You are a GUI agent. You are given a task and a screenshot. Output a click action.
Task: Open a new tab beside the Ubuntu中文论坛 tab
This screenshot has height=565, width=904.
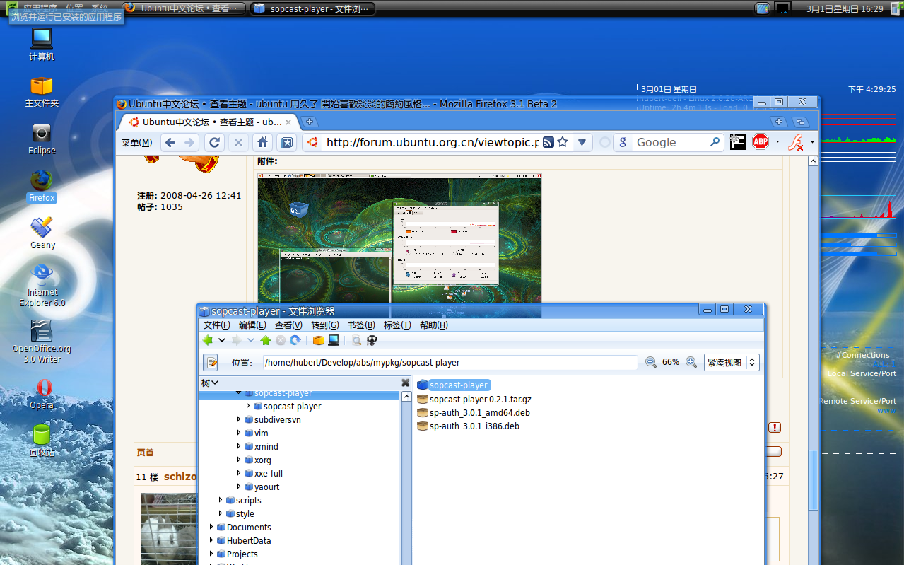(309, 122)
